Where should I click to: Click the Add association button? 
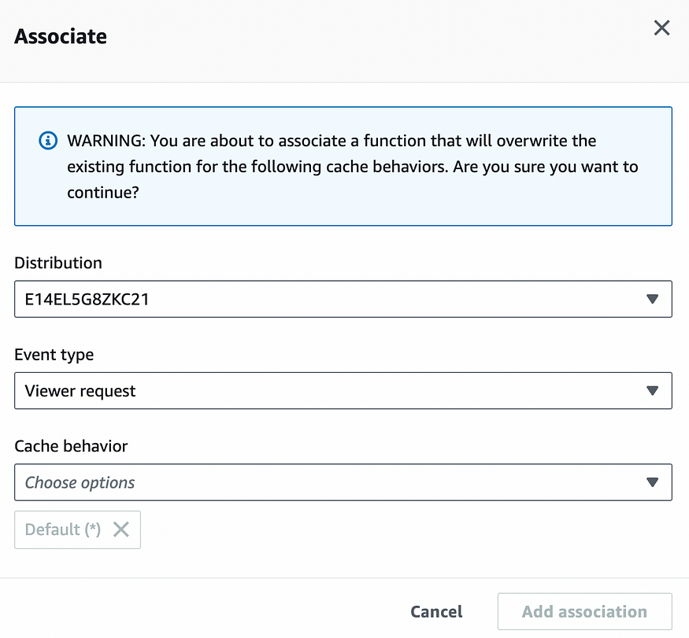pos(584,612)
